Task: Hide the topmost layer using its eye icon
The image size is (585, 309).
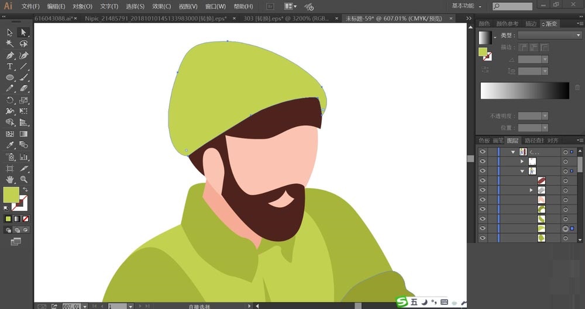Action: (x=483, y=152)
